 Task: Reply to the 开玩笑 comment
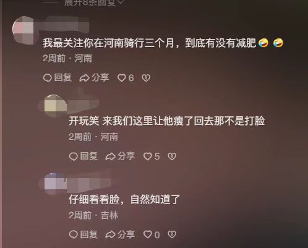(x=83, y=156)
